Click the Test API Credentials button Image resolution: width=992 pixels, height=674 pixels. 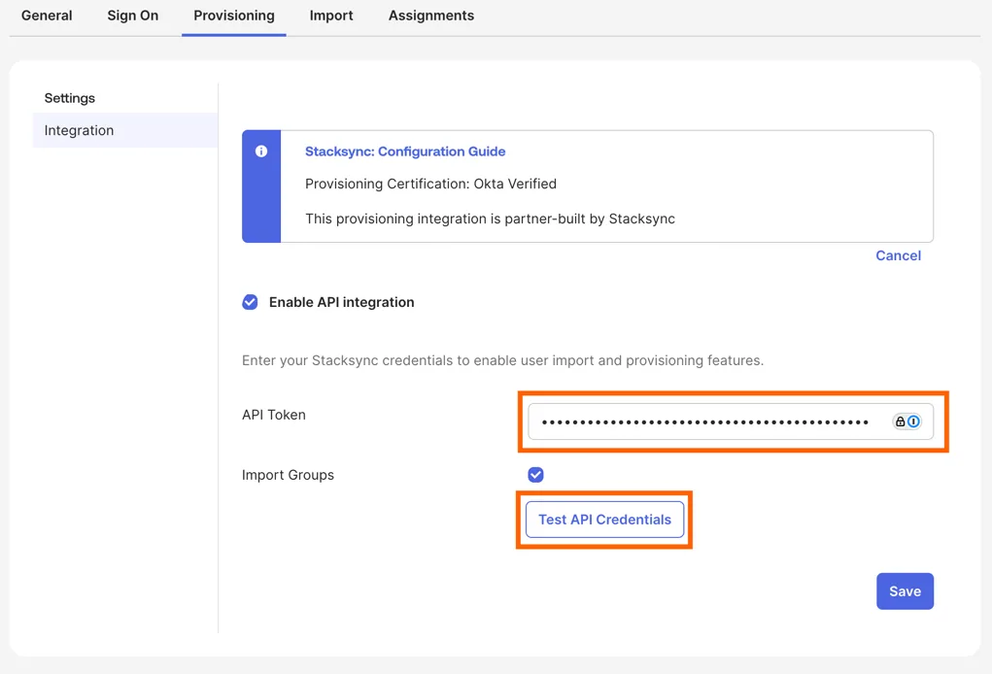[604, 520]
